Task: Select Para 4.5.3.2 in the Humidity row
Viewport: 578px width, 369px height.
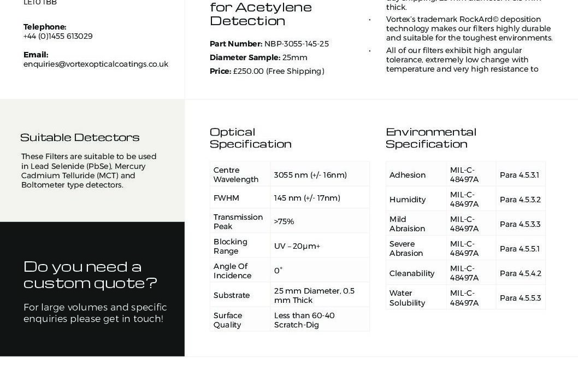Action: (x=520, y=200)
